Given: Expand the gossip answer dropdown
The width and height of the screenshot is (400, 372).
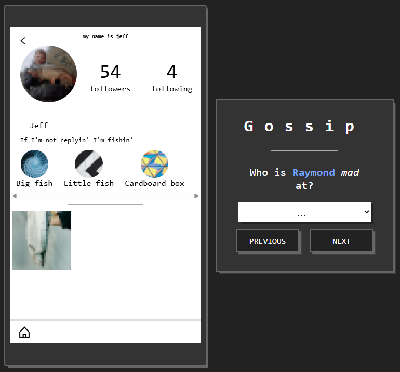Looking at the screenshot, I should click(x=304, y=212).
